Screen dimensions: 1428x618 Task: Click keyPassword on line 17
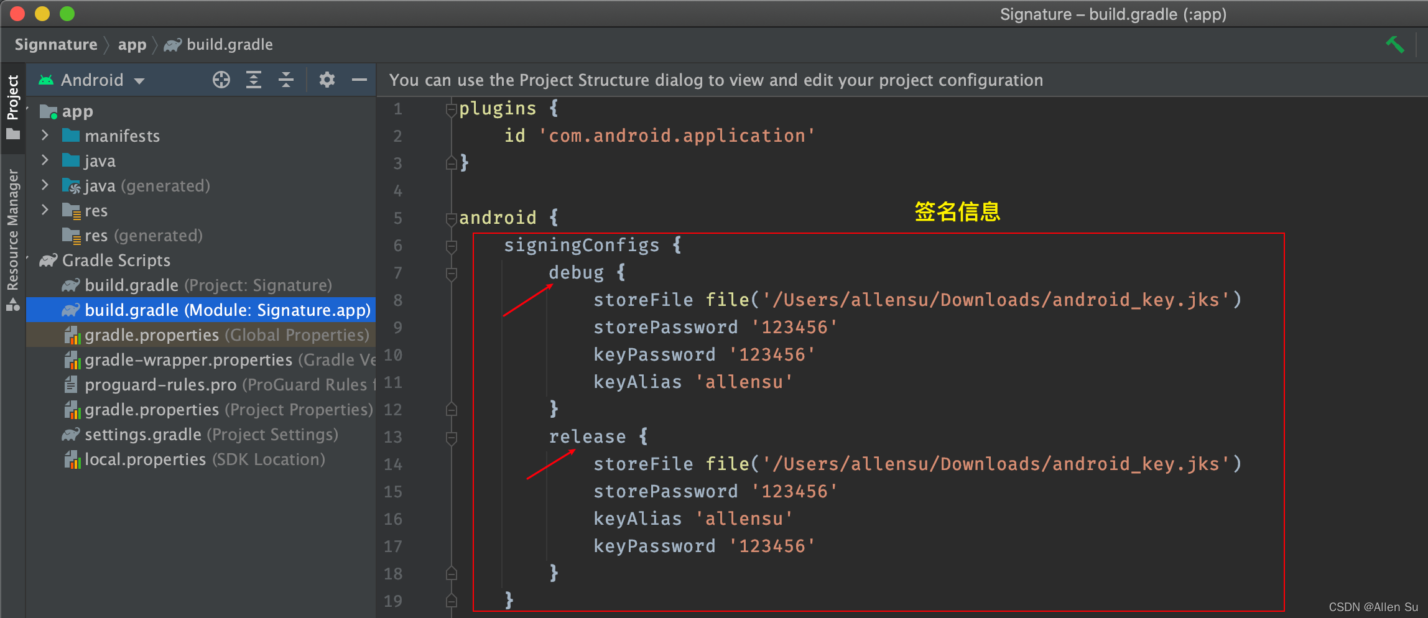(x=654, y=546)
